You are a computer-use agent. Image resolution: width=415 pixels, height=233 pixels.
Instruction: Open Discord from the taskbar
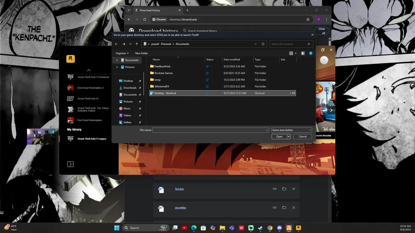[279, 228]
